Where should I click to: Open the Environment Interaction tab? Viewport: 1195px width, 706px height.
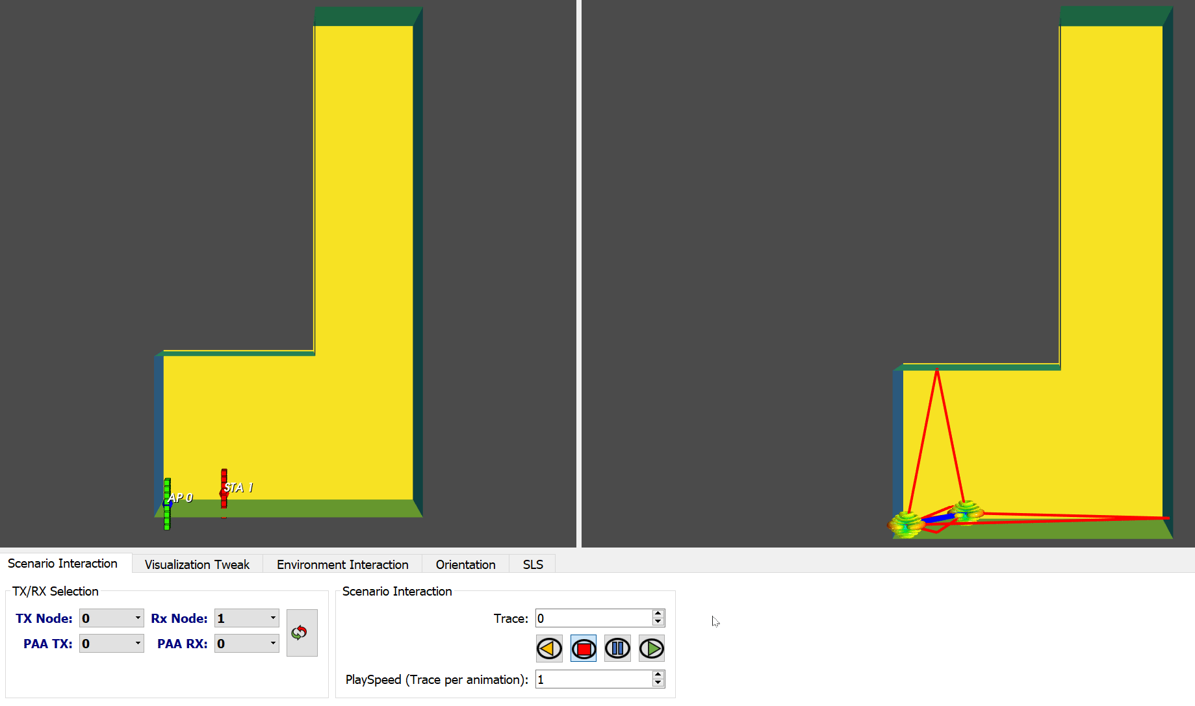[x=342, y=564]
